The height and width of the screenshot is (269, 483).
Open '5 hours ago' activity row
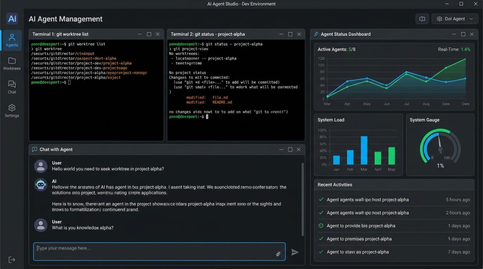point(394,199)
